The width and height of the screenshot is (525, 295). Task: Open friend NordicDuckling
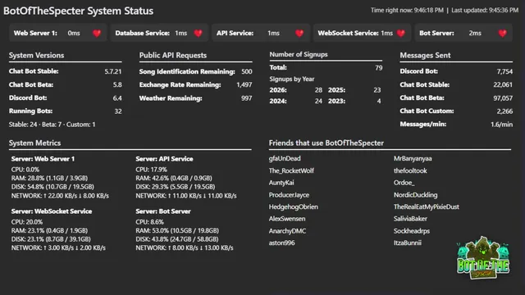(x=416, y=195)
